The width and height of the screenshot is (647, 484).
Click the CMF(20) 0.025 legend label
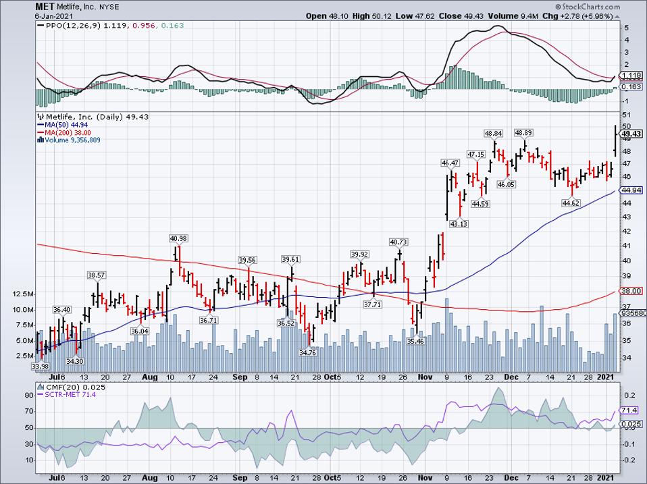click(x=76, y=387)
